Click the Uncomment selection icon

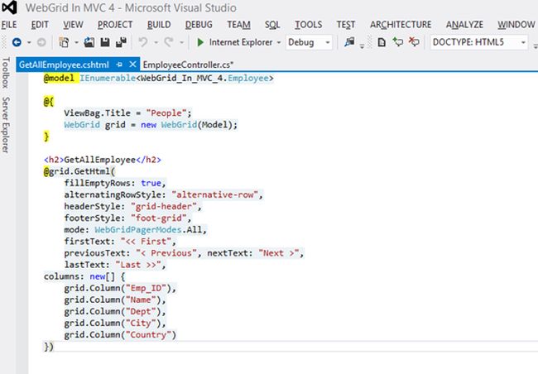[414, 42]
